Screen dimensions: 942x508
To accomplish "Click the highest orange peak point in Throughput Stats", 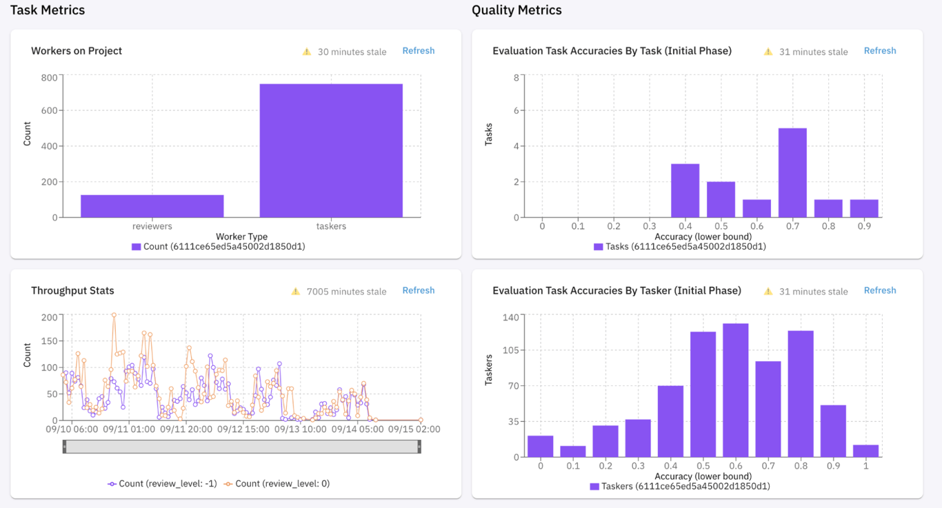I will click(114, 315).
